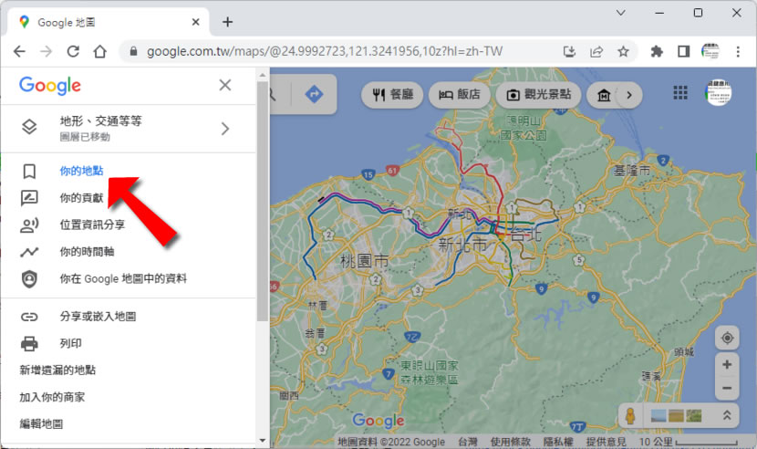Toggle the browser side panel

click(x=683, y=51)
